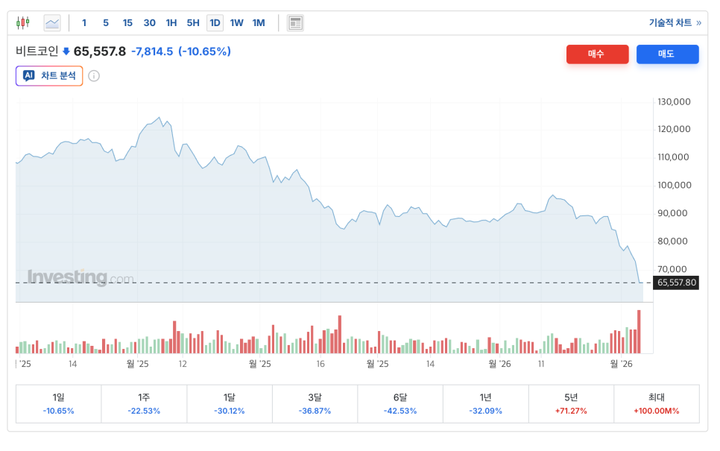Switch to candlestick chart type icon

coord(22,22)
